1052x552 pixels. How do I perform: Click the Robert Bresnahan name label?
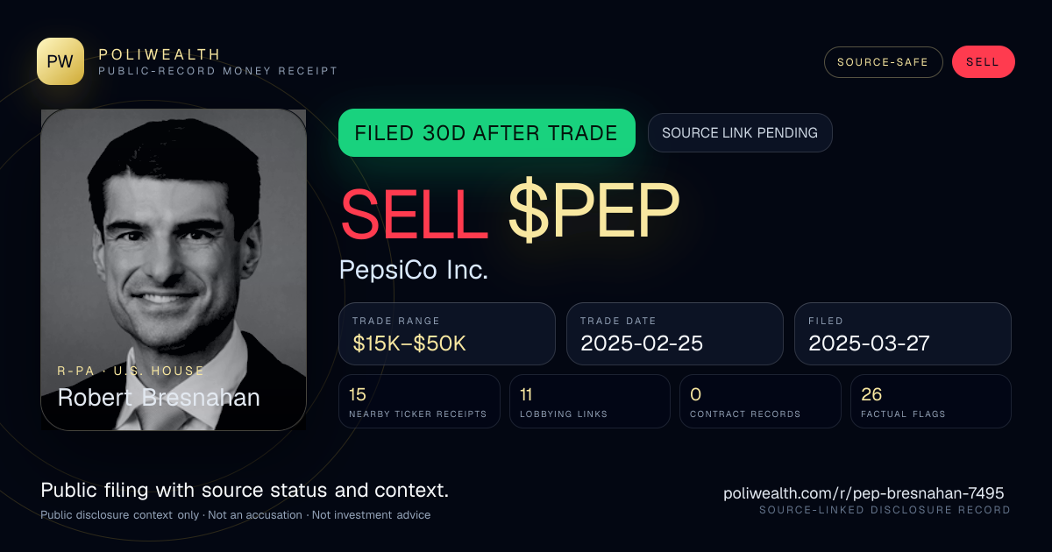pos(159,398)
